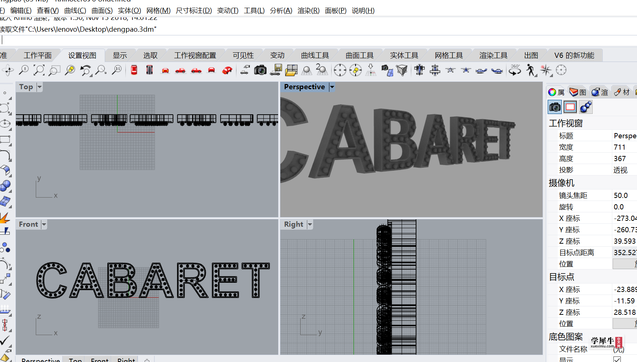Open the 投影 projection dropdown showing 透视

(x=624, y=170)
